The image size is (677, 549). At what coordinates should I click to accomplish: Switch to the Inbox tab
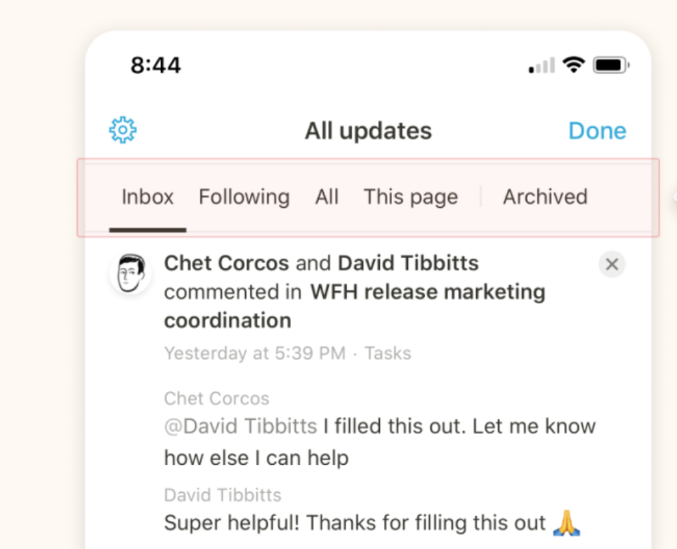147,197
